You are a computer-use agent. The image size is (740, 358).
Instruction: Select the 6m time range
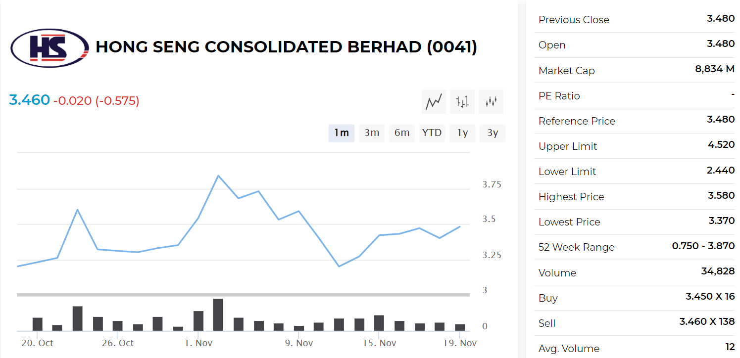pyautogui.click(x=402, y=133)
